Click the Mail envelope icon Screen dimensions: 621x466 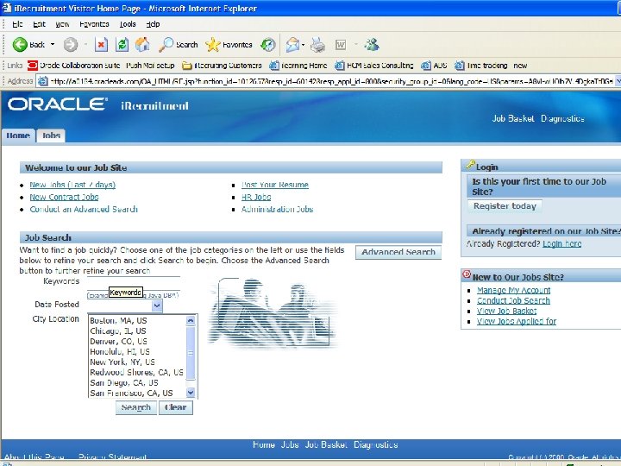pyautogui.click(x=292, y=45)
